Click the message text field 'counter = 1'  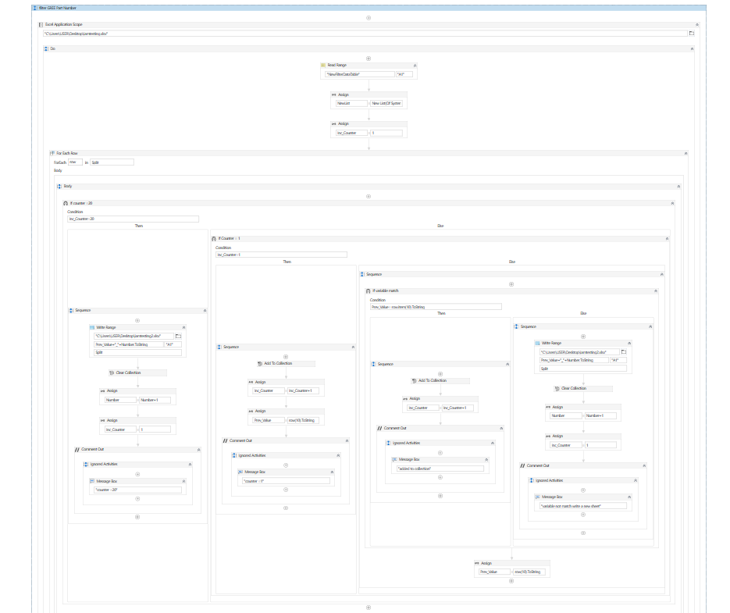click(x=286, y=481)
